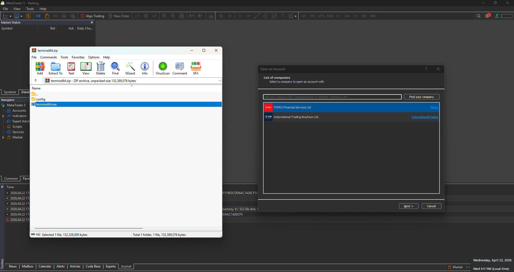Expand the Market node in Navigator
514x272 pixels.
tap(3, 137)
